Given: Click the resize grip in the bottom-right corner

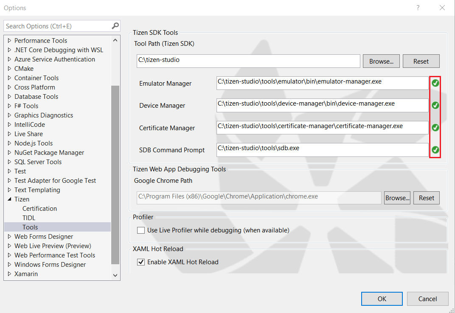Looking at the screenshot, I should click(x=451, y=310).
